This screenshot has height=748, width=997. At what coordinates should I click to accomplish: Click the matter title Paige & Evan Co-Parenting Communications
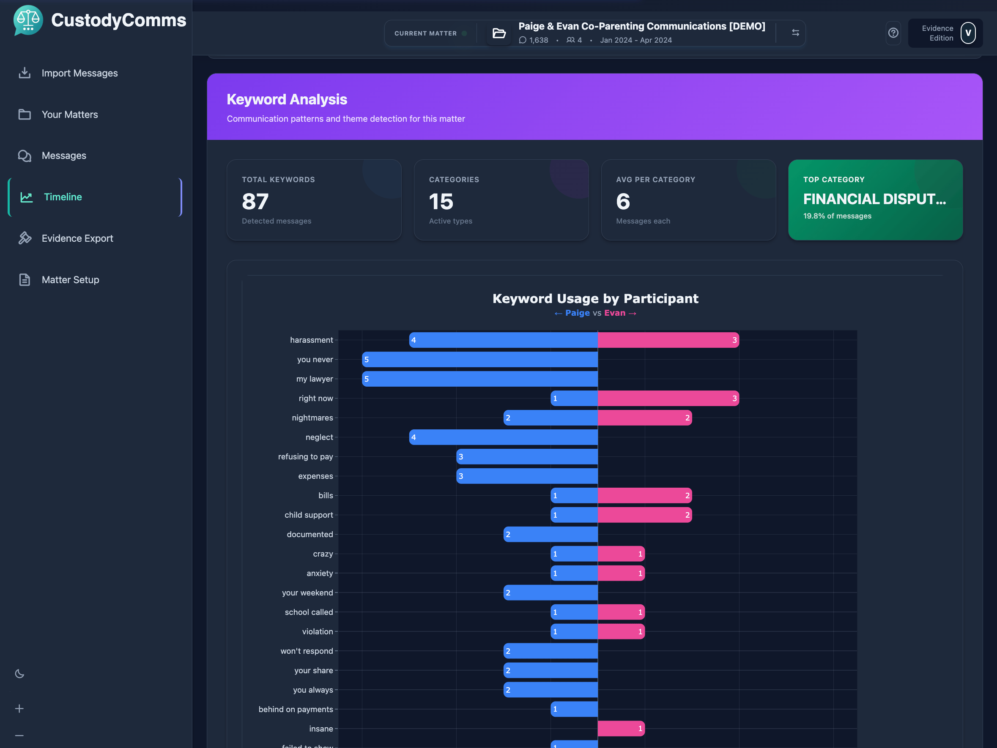(642, 26)
